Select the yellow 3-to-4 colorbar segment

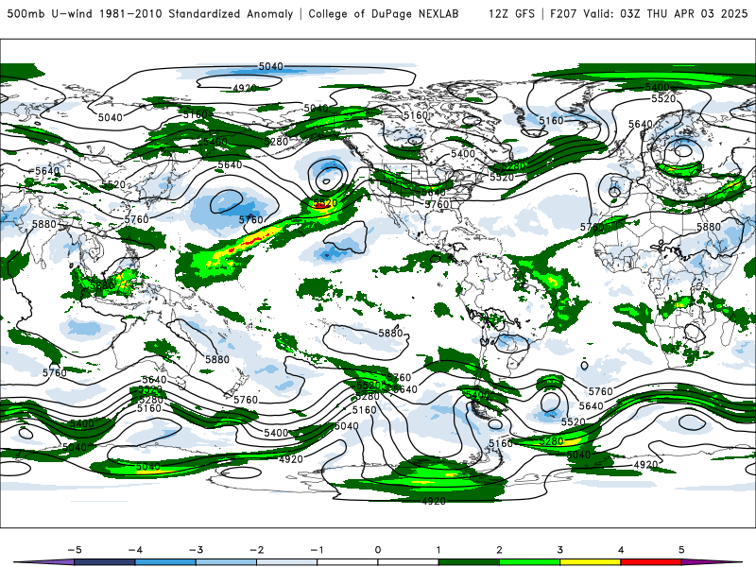[x=591, y=562]
